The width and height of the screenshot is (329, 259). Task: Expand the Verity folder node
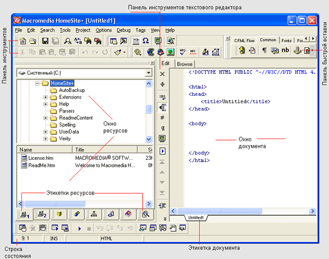coord(46,139)
